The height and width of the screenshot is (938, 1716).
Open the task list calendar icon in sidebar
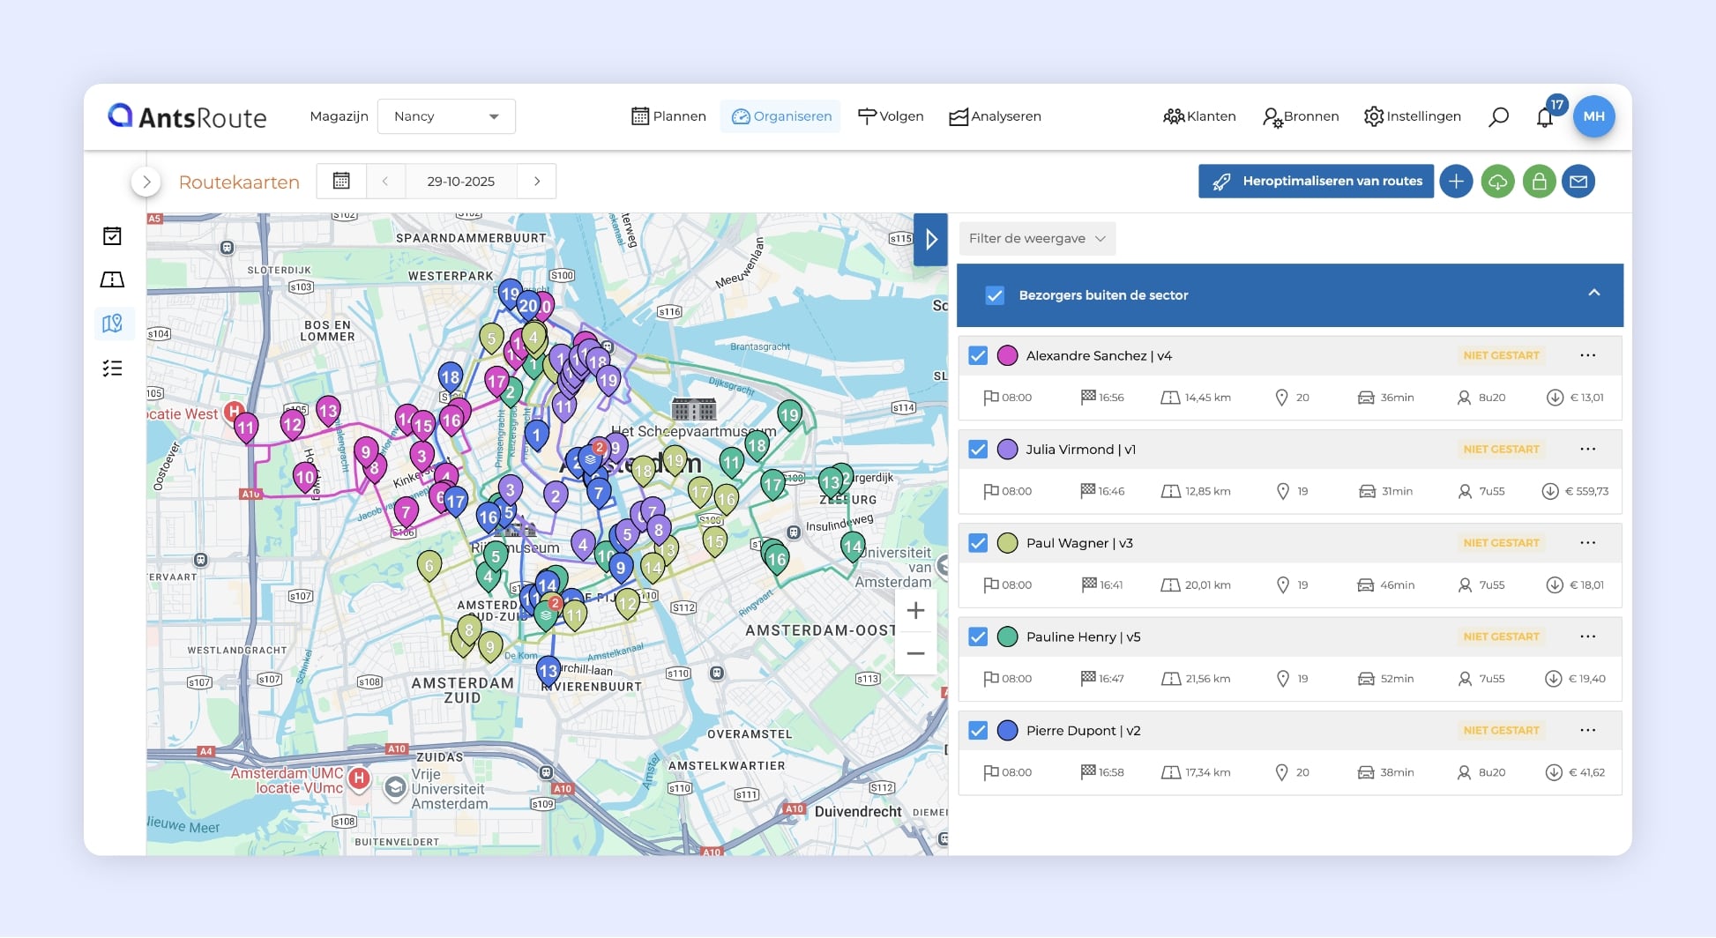click(x=113, y=235)
